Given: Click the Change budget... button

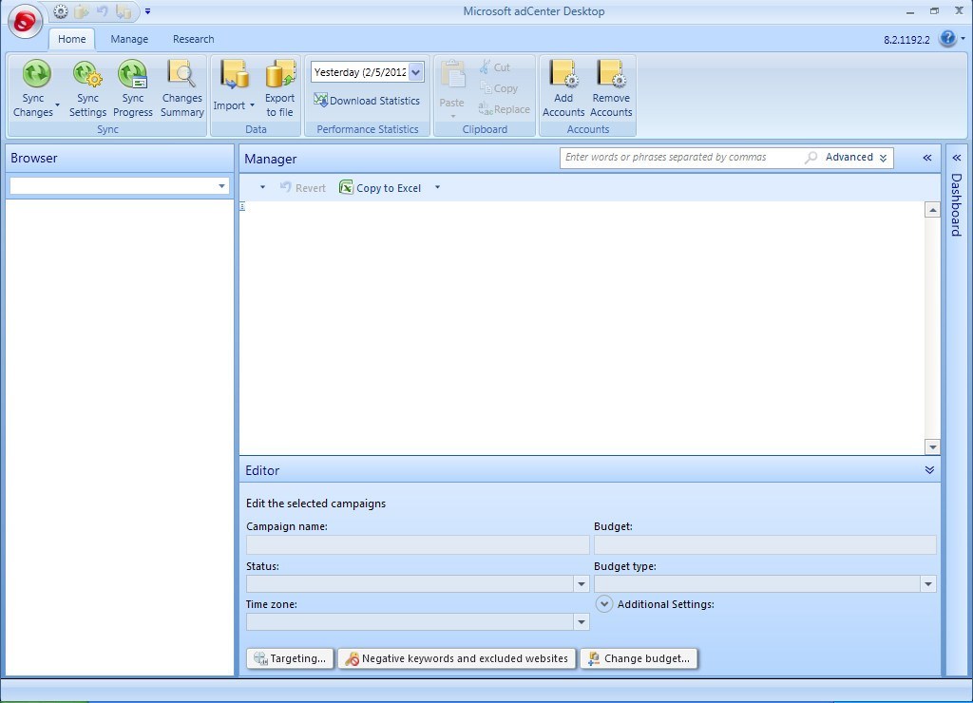Looking at the screenshot, I should [x=639, y=658].
